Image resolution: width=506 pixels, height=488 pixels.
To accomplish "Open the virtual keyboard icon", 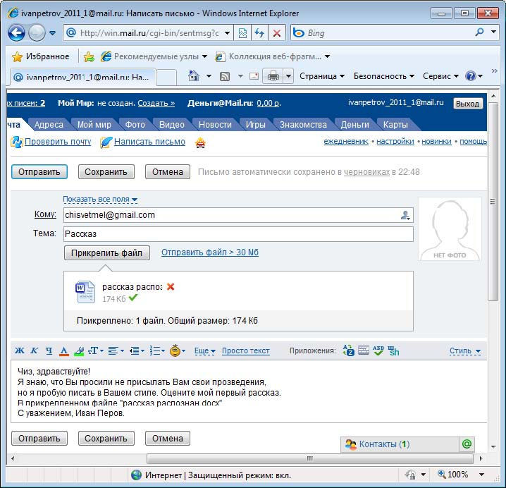I will (364, 350).
